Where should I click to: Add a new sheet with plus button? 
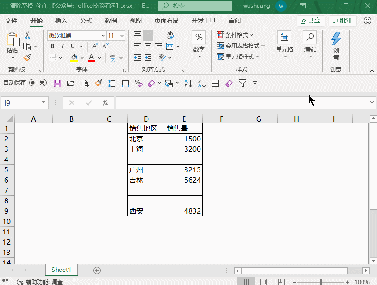click(97, 270)
